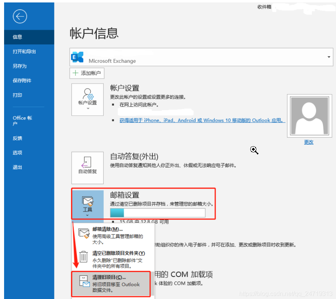Click the back arrow circle icon
The height and width of the screenshot is (299, 336).
20,16
